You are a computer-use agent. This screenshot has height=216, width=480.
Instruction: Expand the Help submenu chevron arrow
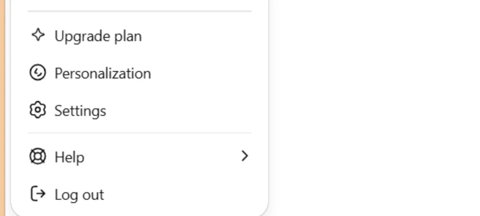(x=244, y=156)
